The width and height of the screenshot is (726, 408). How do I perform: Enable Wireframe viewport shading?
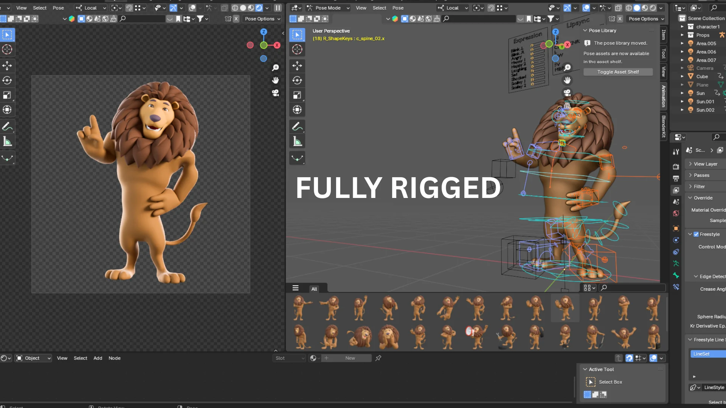[629, 8]
